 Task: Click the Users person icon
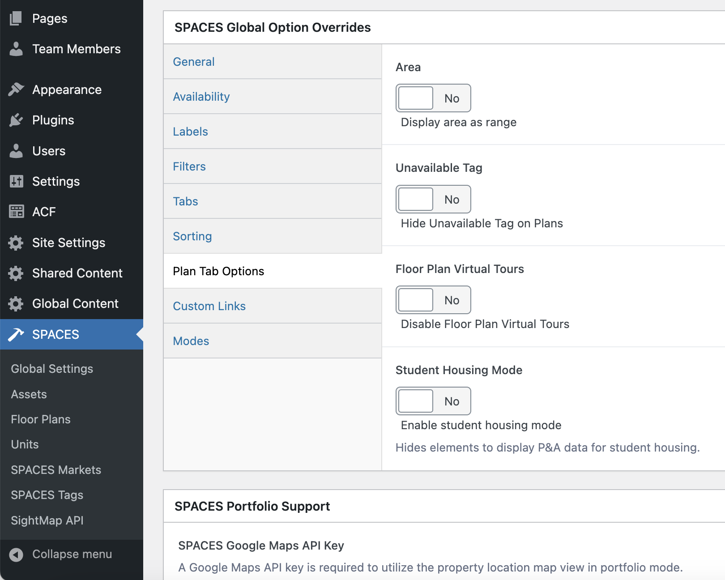point(16,151)
